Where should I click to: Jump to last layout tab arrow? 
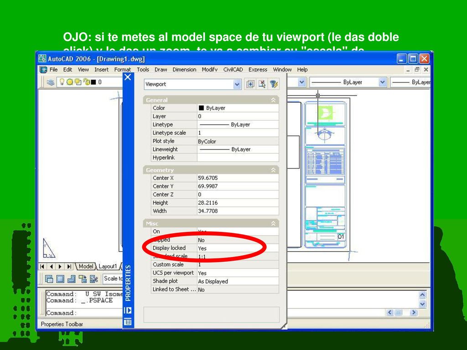pyautogui.click(x=69, y=267)
